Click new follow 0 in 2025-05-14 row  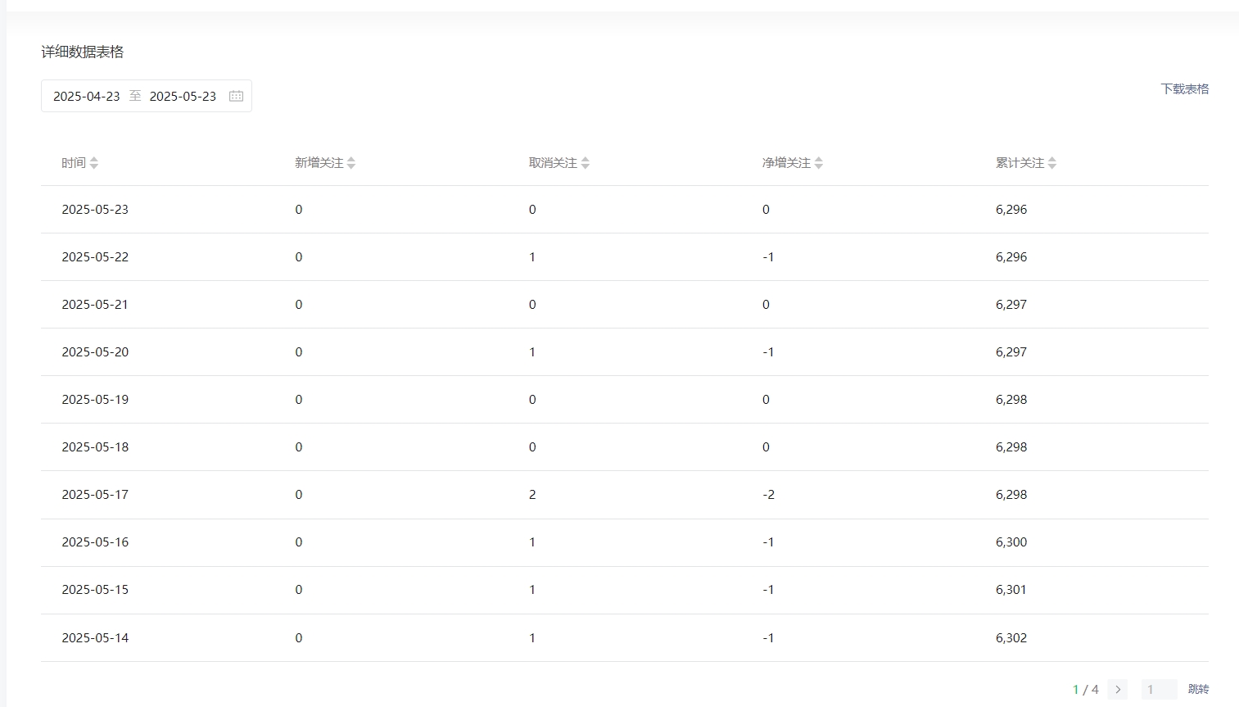299,638
